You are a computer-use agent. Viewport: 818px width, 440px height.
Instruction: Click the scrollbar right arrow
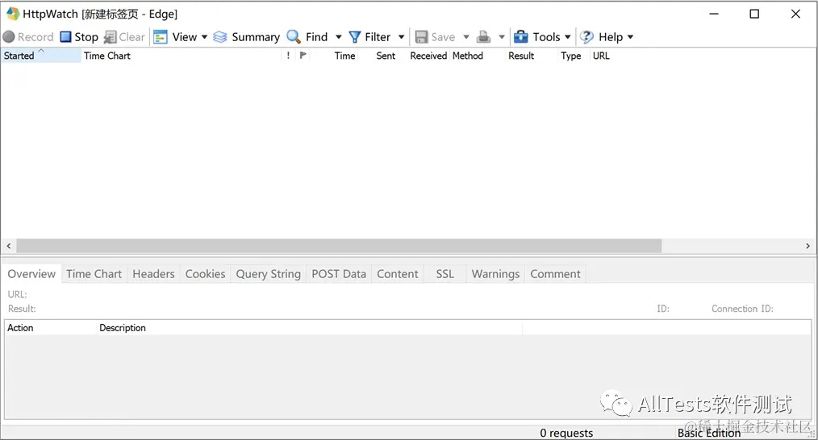[808, 246]
